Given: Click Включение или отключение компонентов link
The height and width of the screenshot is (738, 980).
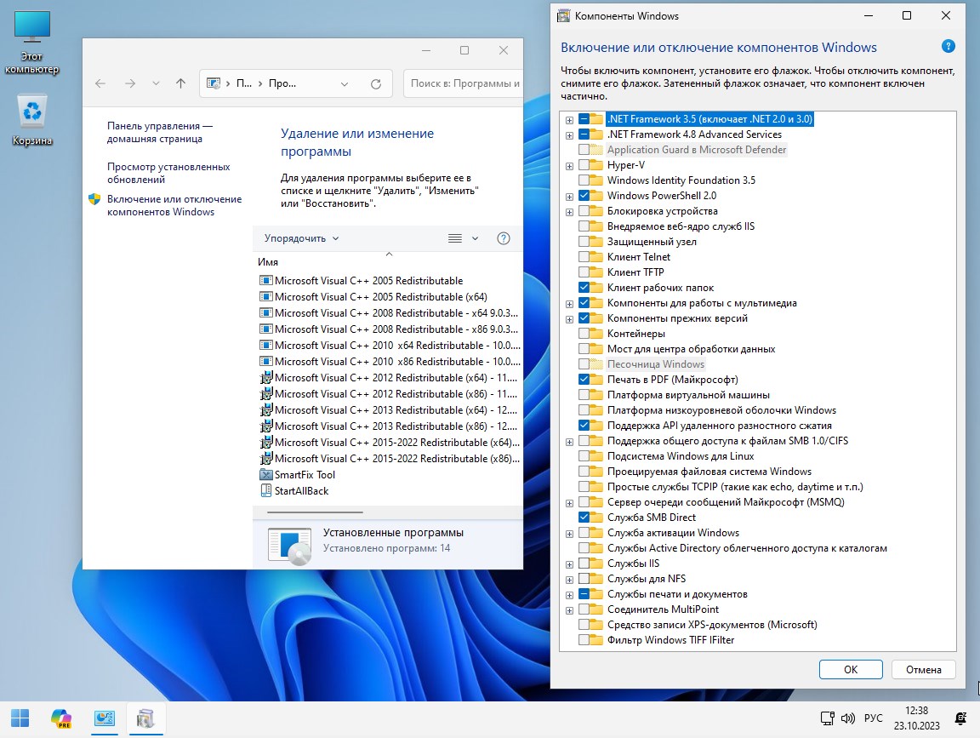Looking at the screenshot, I should coord(174,205).
